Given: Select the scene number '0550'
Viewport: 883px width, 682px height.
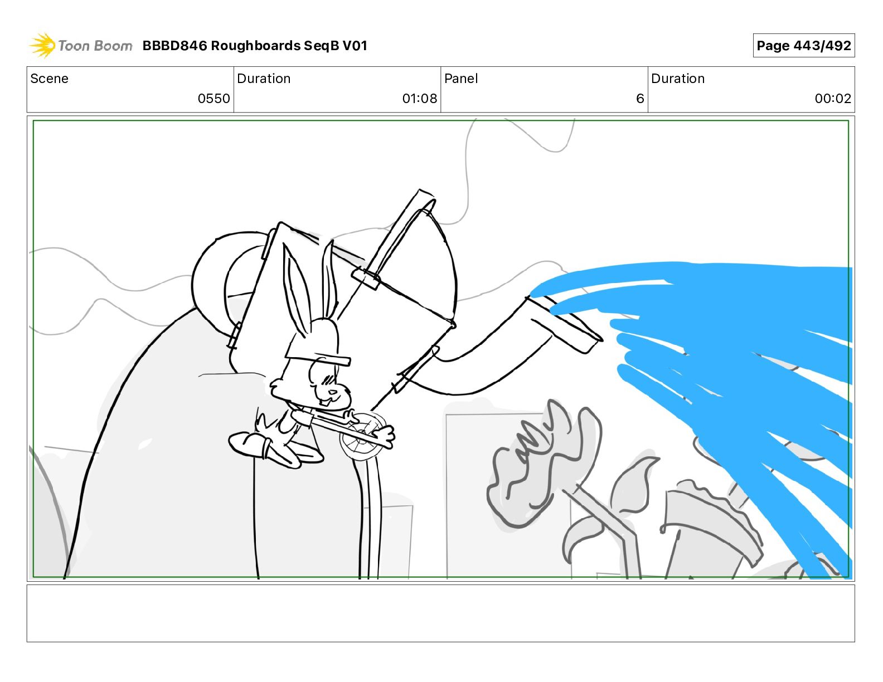Looking at the screenshot, I should [214, 99].
